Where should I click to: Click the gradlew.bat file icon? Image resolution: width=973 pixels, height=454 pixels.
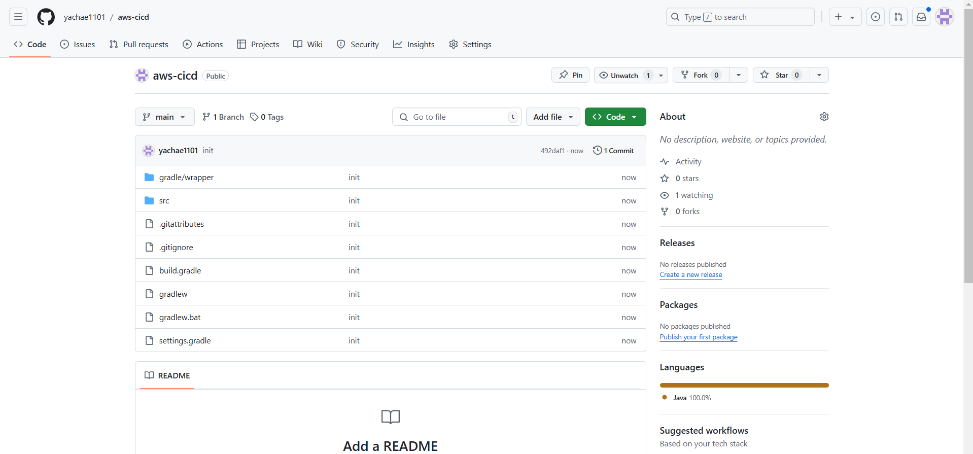tap(149, 317)
